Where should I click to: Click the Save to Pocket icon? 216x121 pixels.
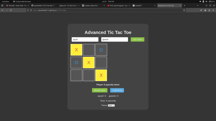click(201, 10)
